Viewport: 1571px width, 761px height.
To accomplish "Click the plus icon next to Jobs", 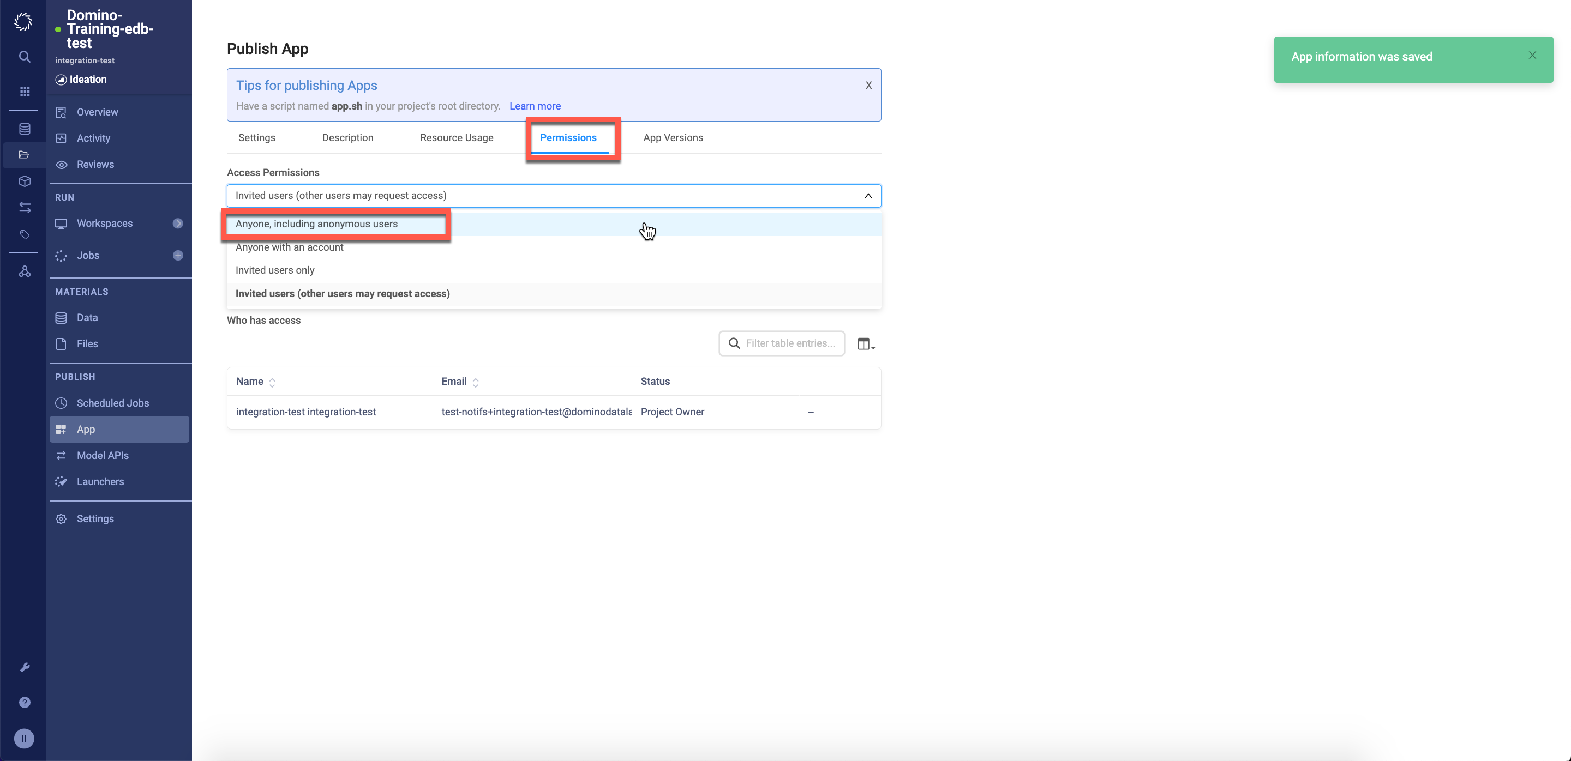I will pos(178,255).
